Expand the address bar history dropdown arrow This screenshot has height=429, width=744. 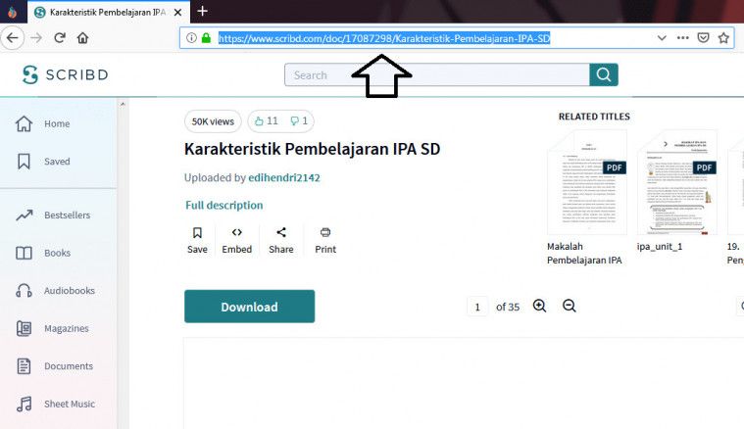pyautogui.click(x=662, y=38)
